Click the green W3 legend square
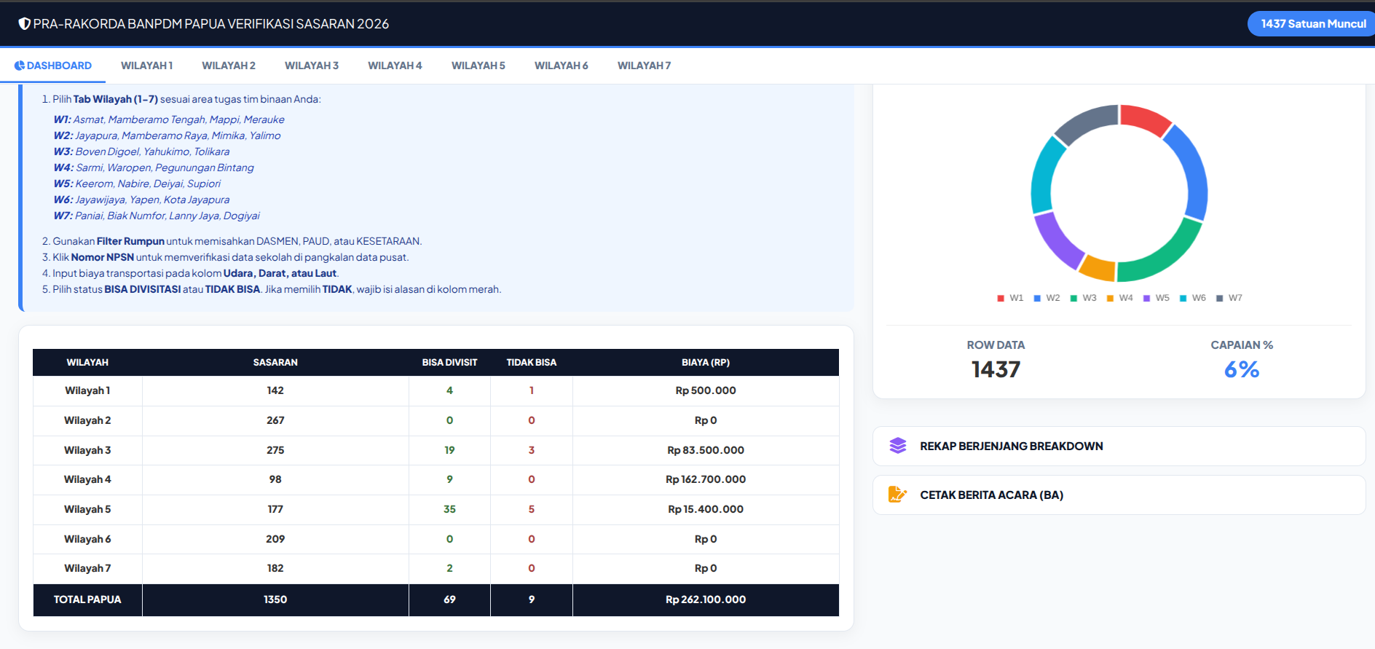The image size is (1375, 649). pos(1073,298)
